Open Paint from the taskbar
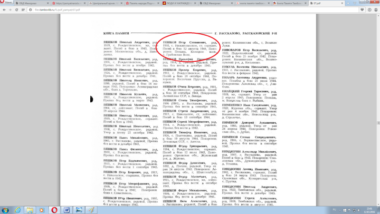The image size is (380, 214). pyautogui.click(x=91, y=210)
